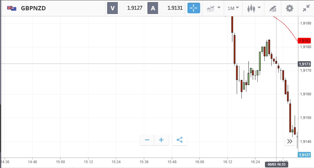Collapse the chart with shrink arrows icon
The width and height of the screenshot is (314, 168).
(306, 8)
